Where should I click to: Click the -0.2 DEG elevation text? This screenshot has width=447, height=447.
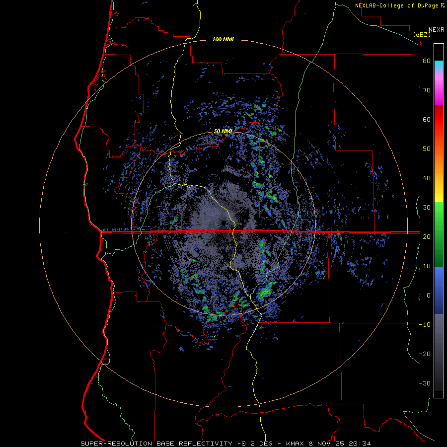point(255,444)
